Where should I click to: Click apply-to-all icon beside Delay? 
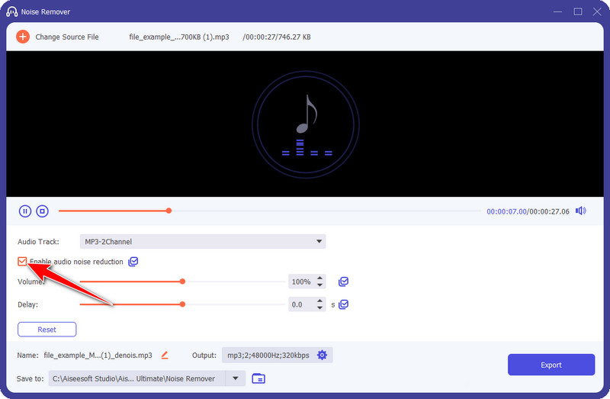click(343, 304)
